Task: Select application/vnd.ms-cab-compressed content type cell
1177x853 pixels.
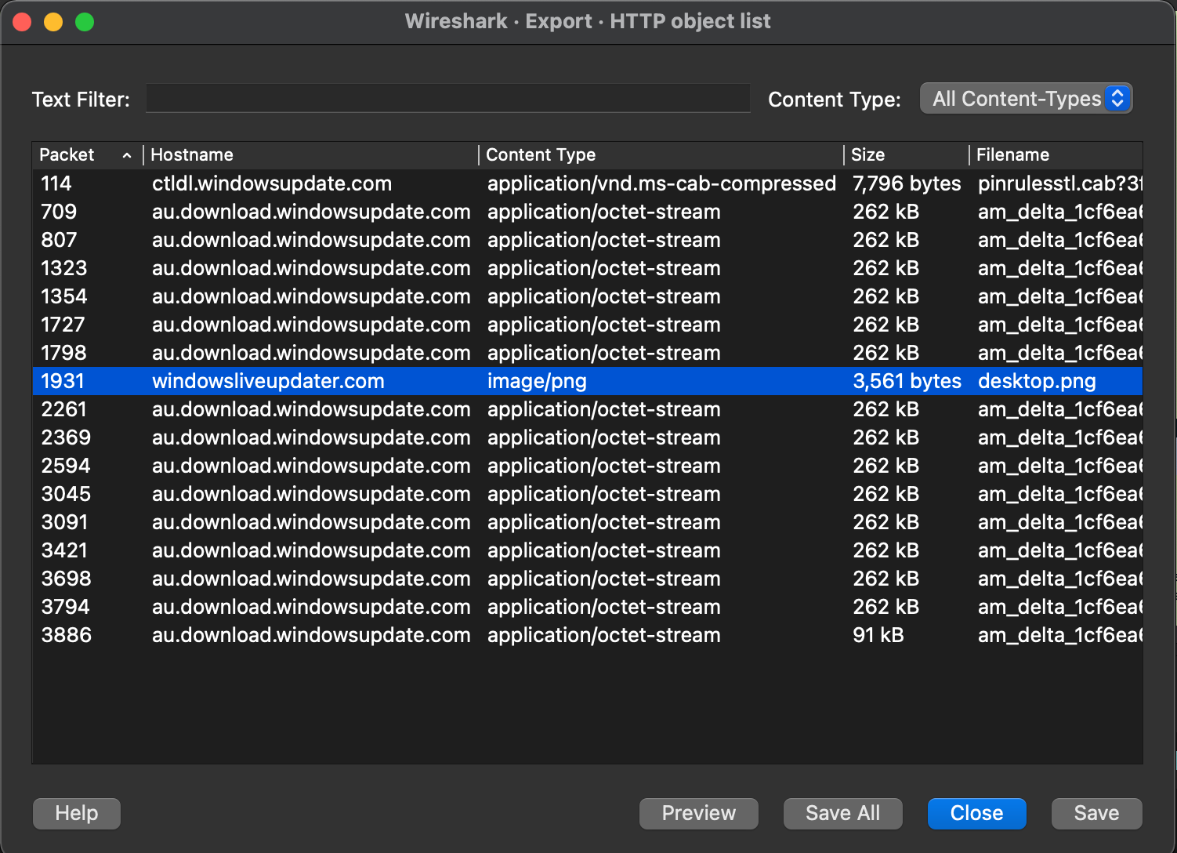Action: [x=661, y=183]
